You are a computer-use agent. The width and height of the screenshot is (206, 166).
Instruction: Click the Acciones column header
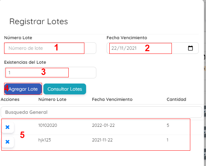tap(10, 100)
